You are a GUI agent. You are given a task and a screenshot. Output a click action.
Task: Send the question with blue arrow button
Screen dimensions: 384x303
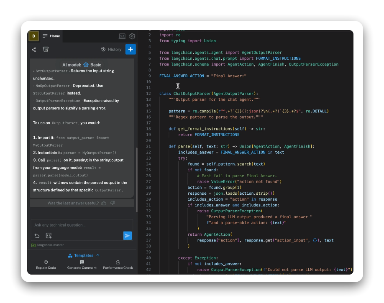point(128,236)
